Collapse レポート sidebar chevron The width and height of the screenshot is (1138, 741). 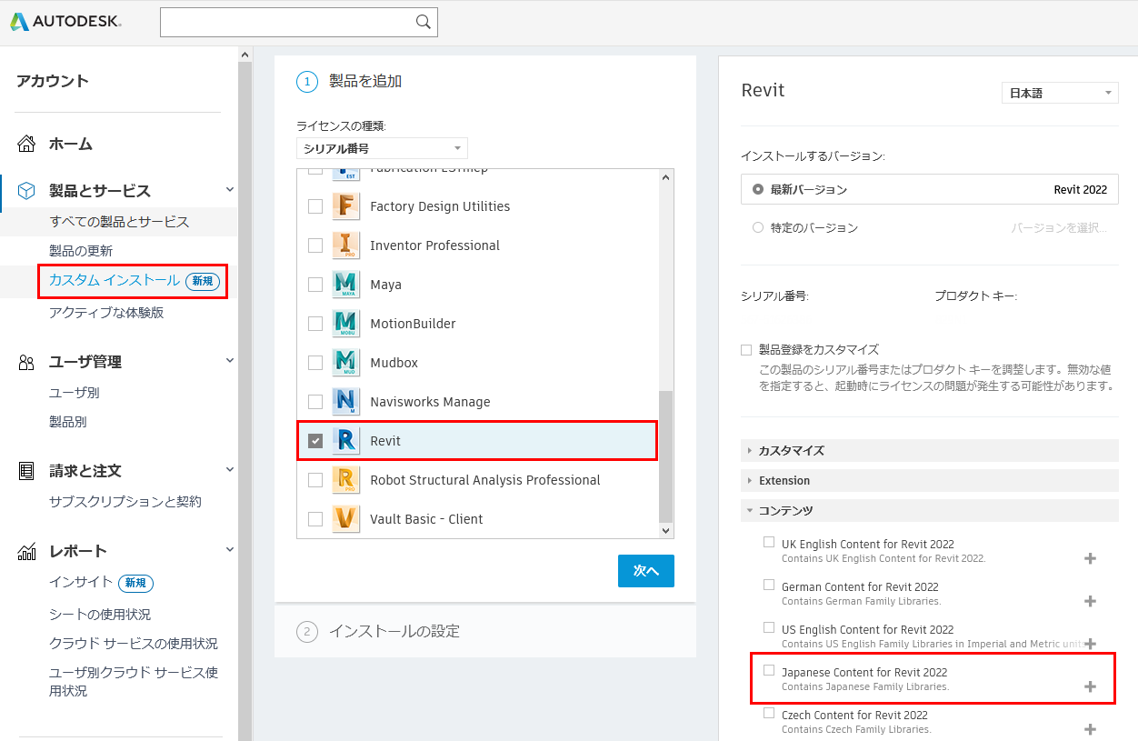click(x=230, y=549)
